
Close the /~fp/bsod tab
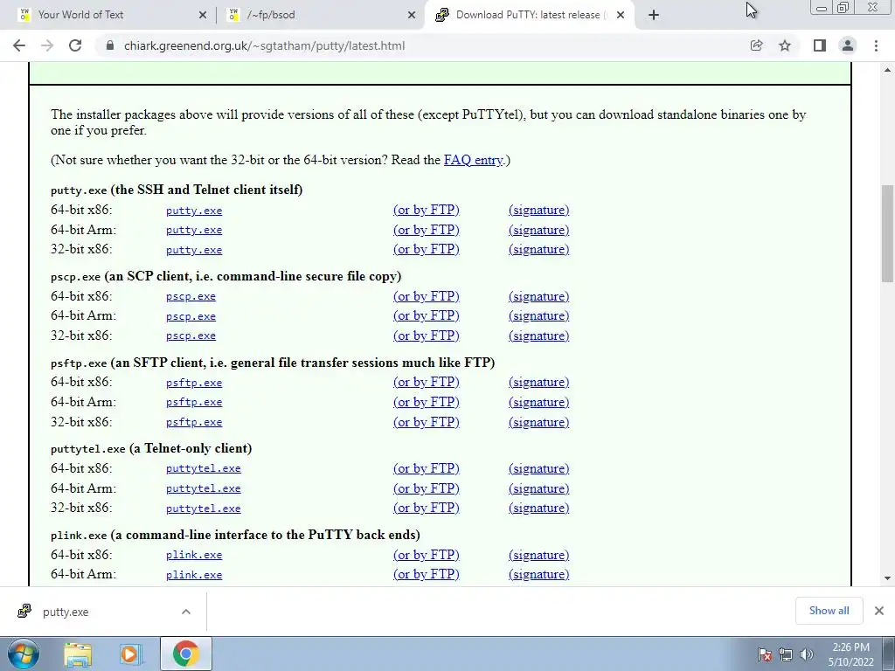pyautogui.click(x=412, y=15)
